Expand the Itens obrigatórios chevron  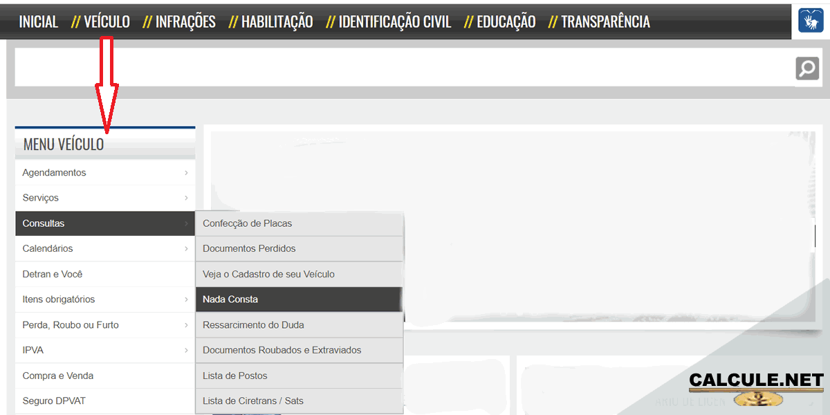[186, 299]
